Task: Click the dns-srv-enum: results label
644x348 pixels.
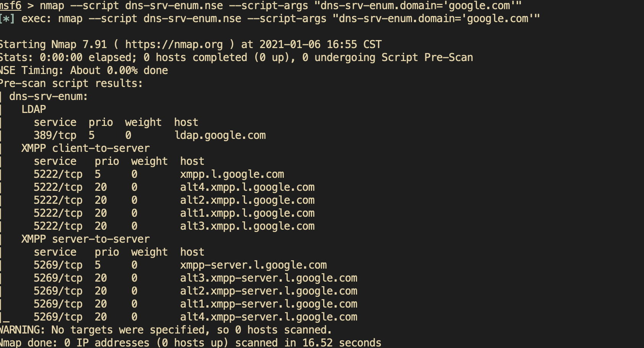Action: coord(48,97)
